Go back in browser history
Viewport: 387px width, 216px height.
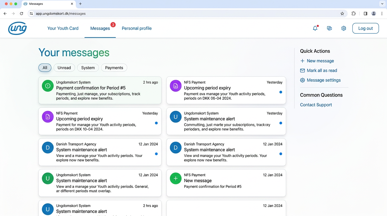coord(5,13)
